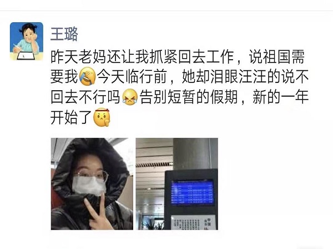Click the words 开始了 on last line
The width and height of the screenshot is (333, 249).
click(x=71, y=117)
